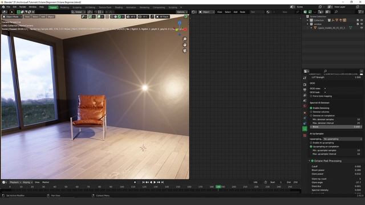365x205 pixels.
Task: Open the Upsampling mode dropdown
Action: coord(342,139)
